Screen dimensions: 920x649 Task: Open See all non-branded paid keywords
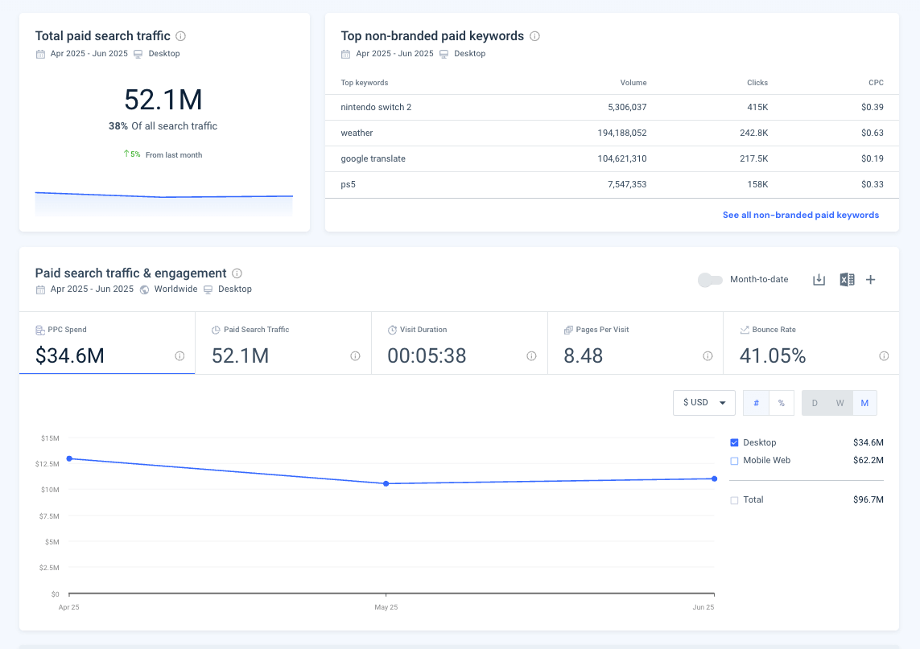[x=800, y=215]
